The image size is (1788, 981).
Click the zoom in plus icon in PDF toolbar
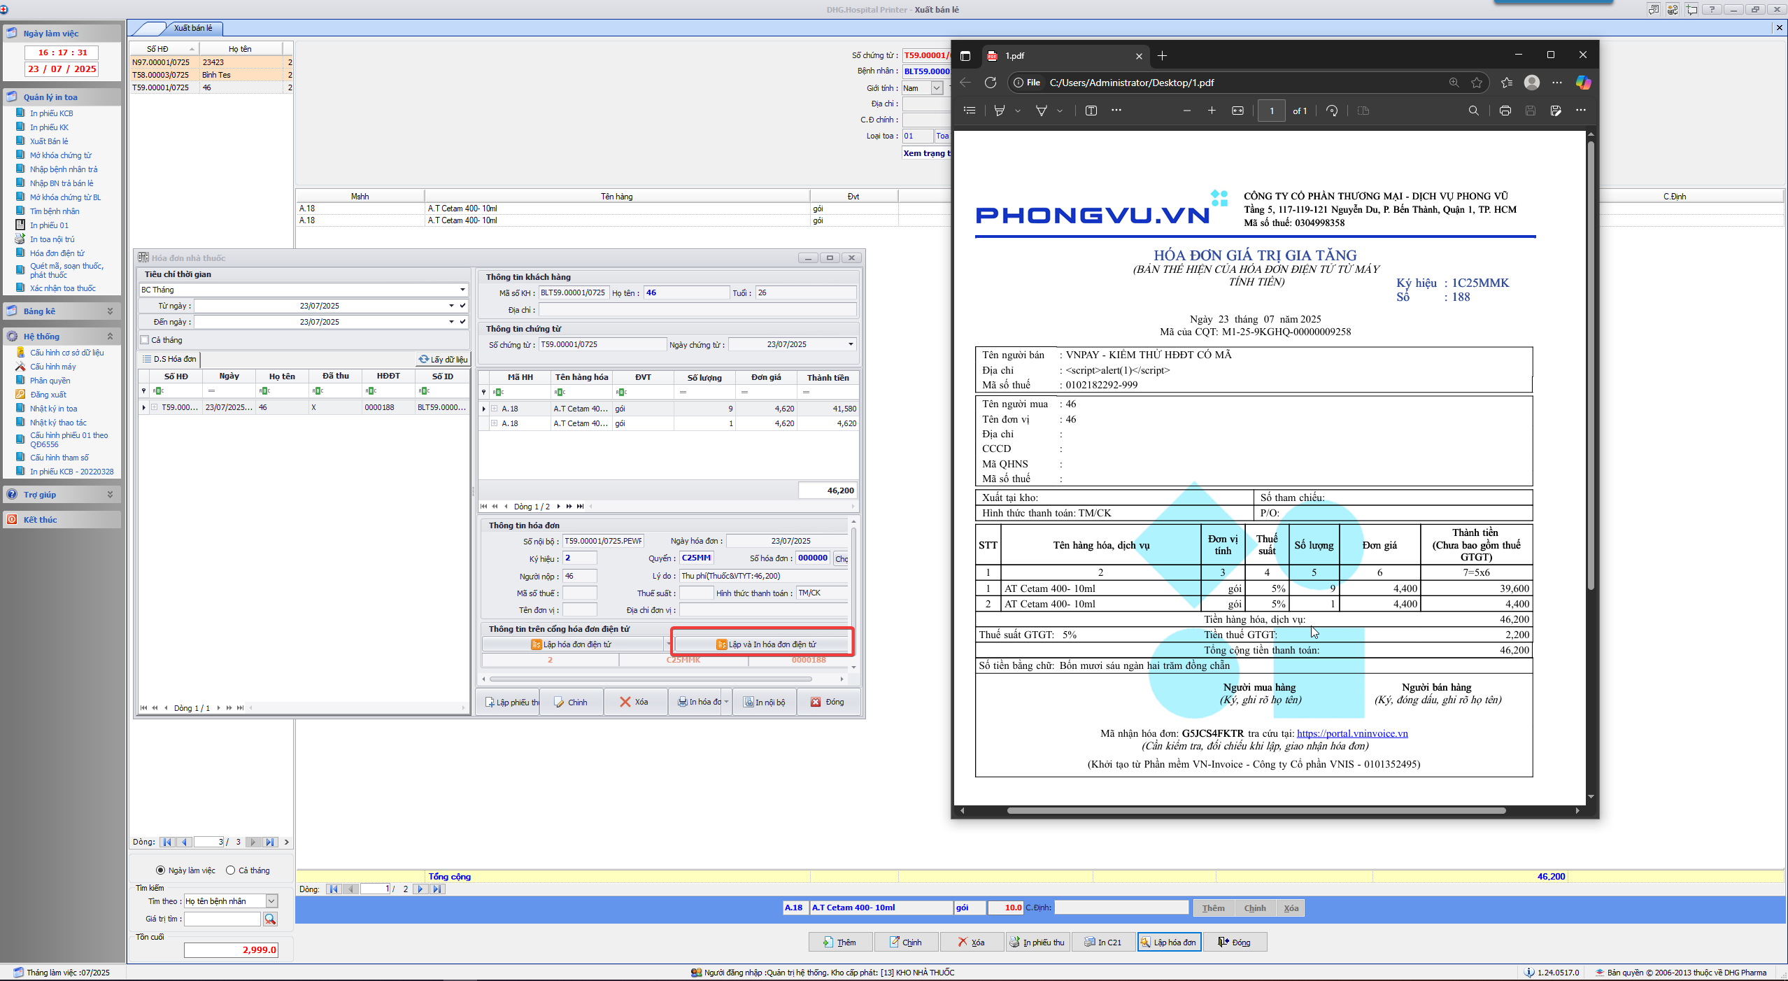coord(1212,111)
